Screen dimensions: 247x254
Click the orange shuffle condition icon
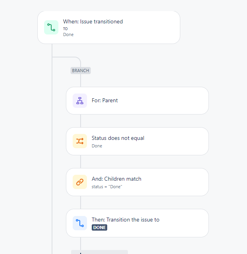(x=80, y=141)
